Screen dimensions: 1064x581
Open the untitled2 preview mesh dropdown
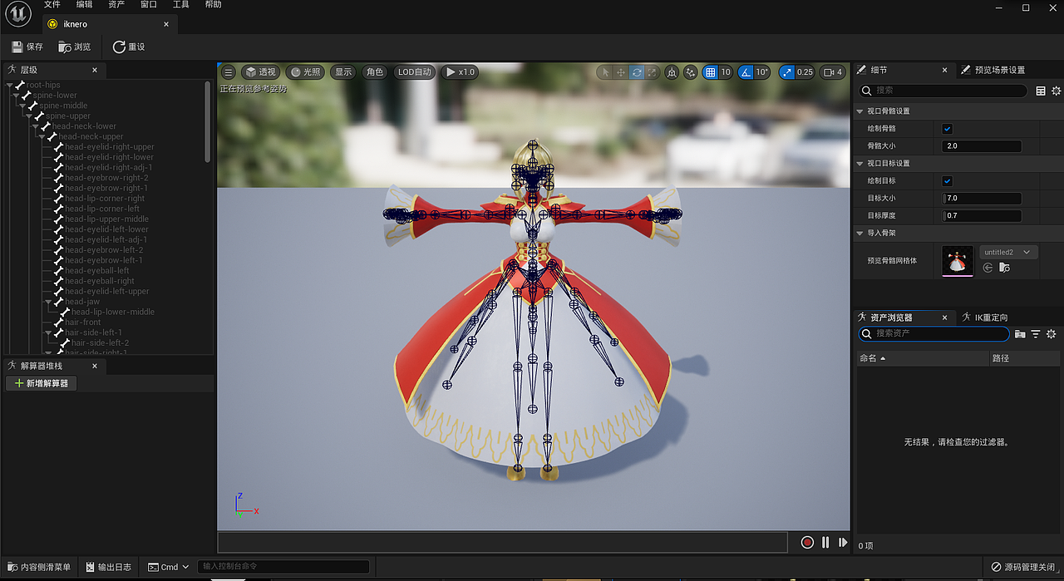tap(1008, 252)
